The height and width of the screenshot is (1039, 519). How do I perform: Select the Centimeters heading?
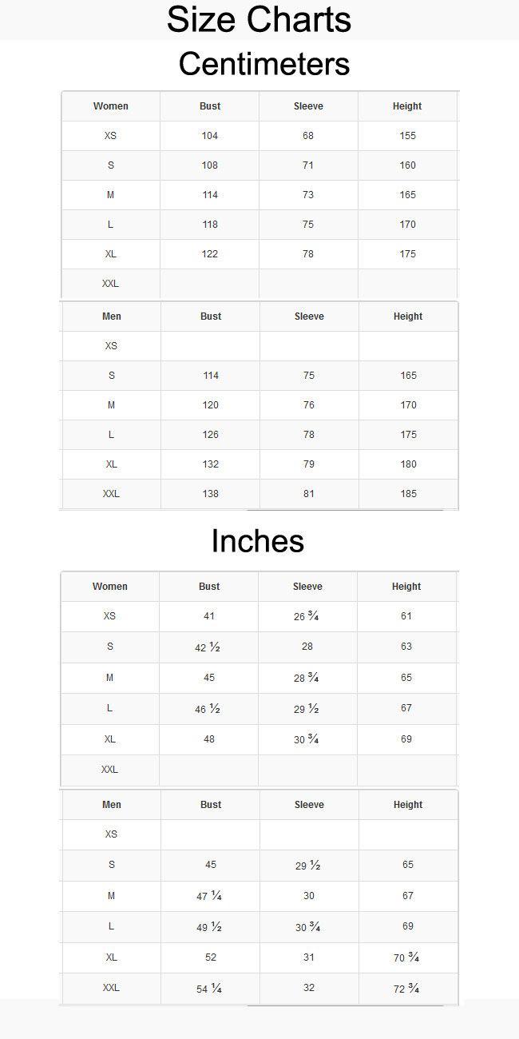pos(264,64)
